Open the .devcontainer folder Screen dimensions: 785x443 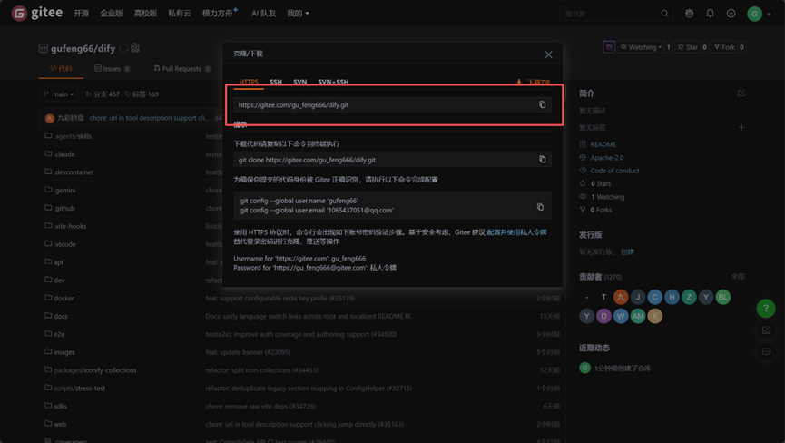click(x=74, y=172)
